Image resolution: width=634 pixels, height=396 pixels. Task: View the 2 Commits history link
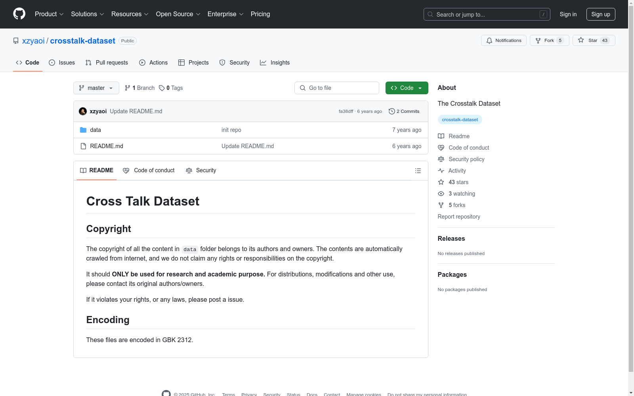[404, 111]
